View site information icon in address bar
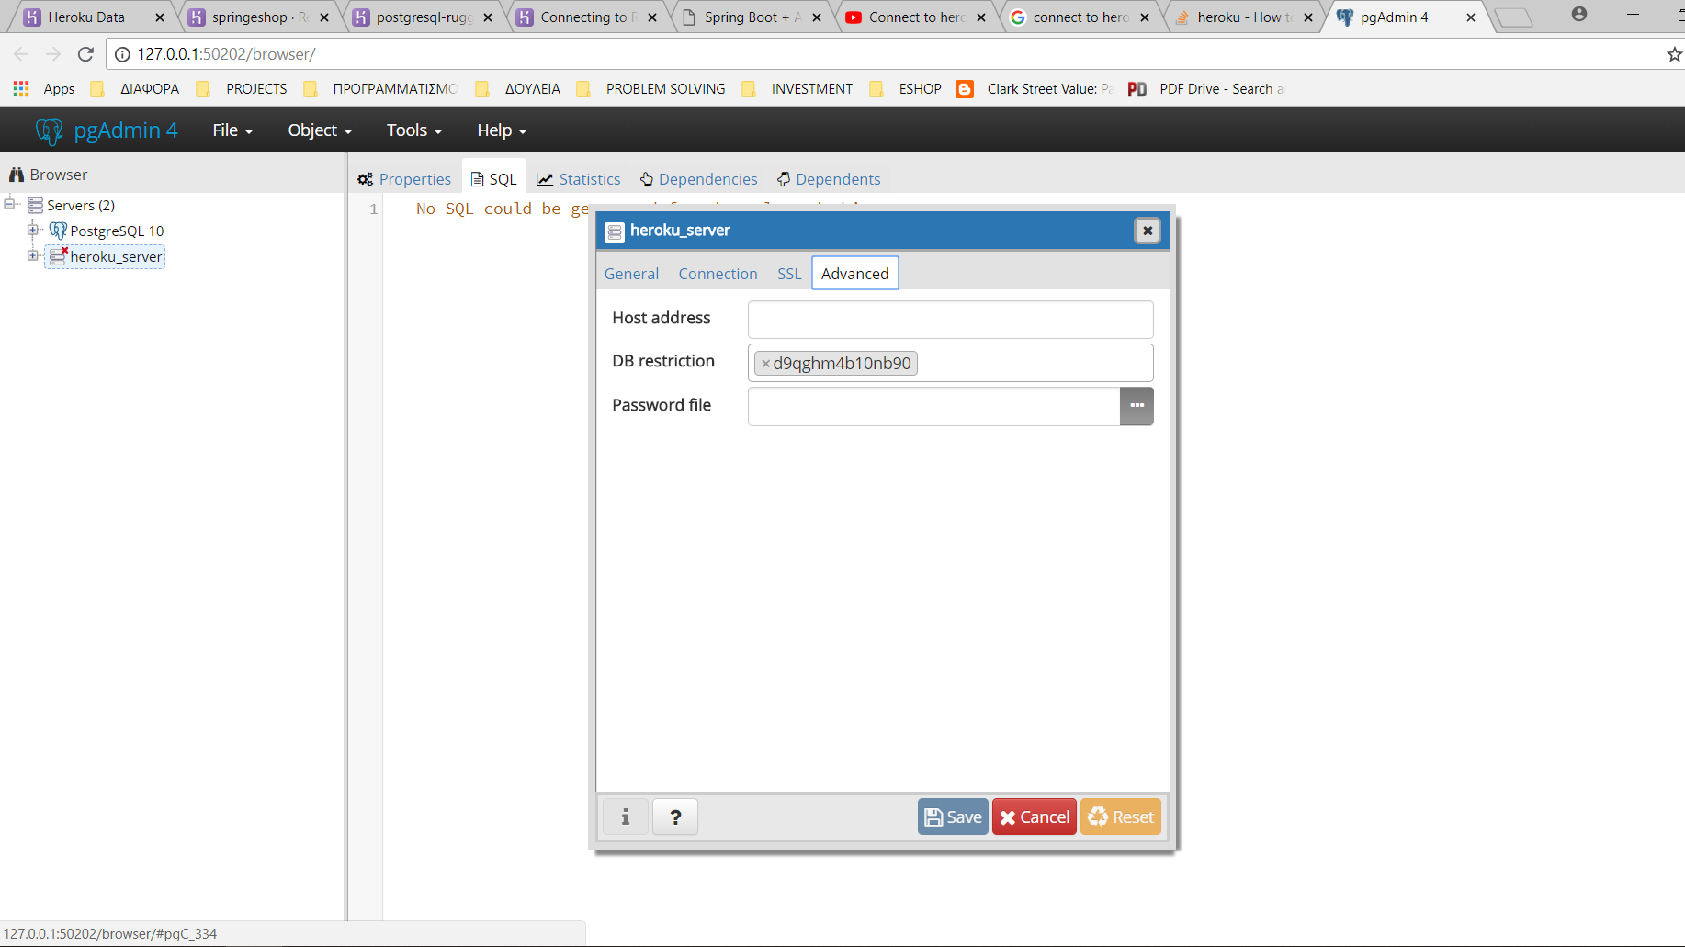The height and width of the screenshot is (947, 1685). [122, 54]
